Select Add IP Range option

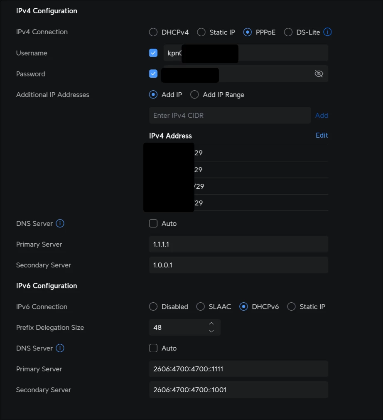[194, 94]
